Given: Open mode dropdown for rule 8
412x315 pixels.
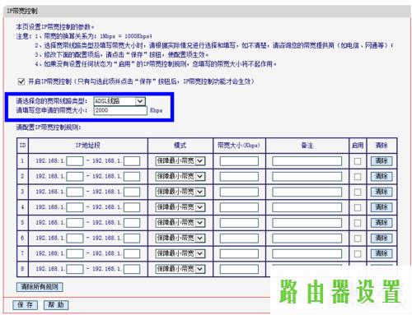Looking at the screenshot, I should point(180,269).
